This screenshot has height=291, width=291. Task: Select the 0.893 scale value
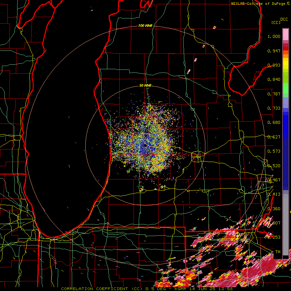(274, 65)
